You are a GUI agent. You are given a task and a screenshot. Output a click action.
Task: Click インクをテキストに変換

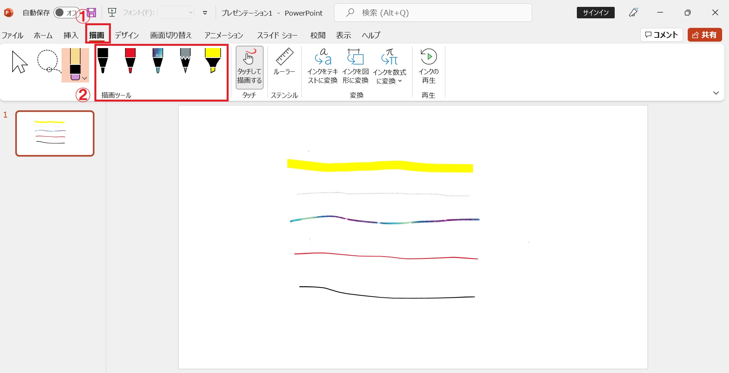[x=323, y=66]
